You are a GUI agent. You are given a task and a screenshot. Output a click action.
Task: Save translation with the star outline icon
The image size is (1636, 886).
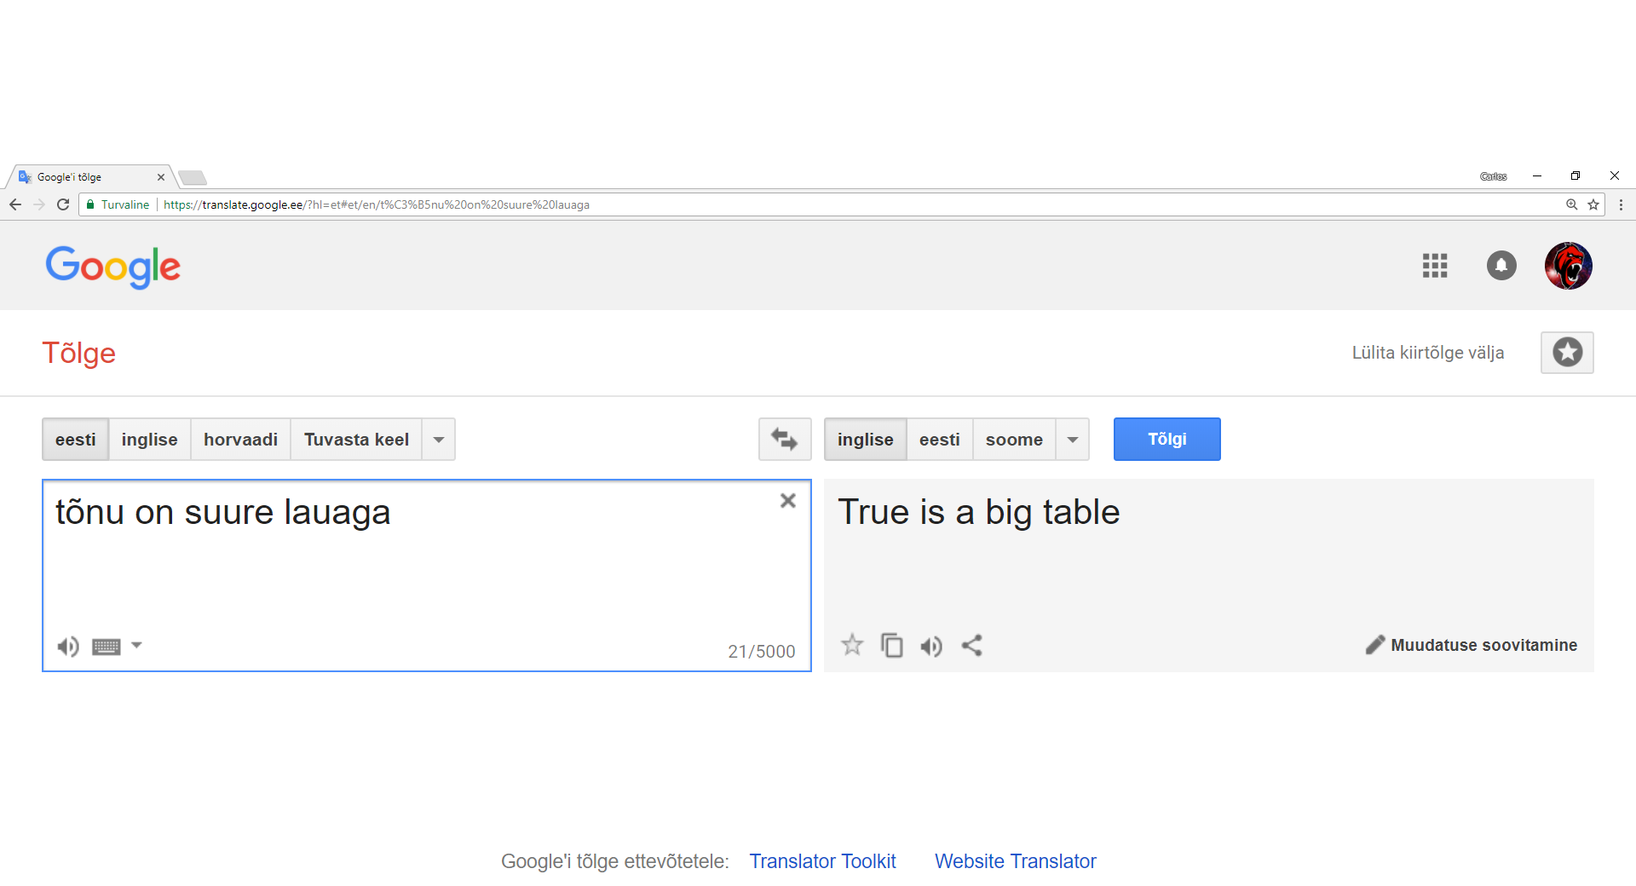[852, 645]
